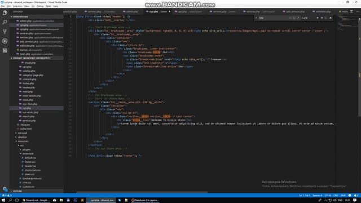
Task: Click Ln 1, Col 1 in the status bar
Action: 305,196
